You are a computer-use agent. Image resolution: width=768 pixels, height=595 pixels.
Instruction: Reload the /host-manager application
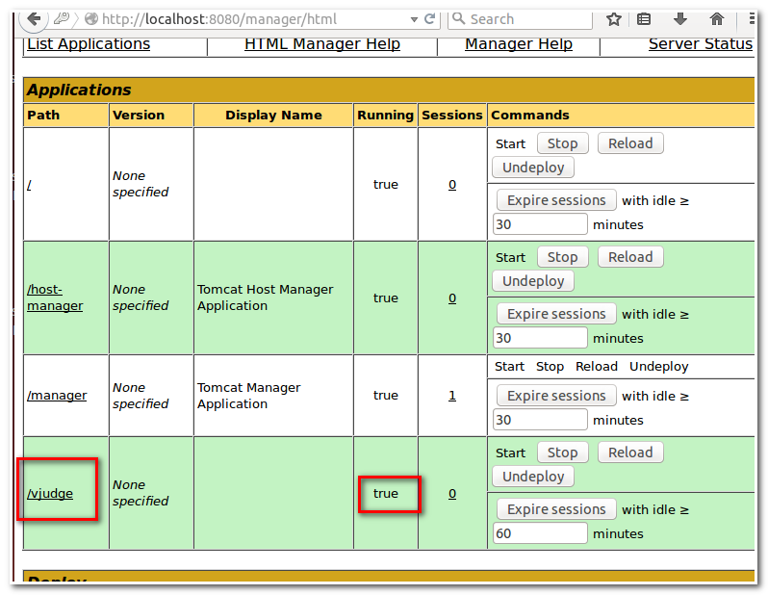click(x=630, y=257)
